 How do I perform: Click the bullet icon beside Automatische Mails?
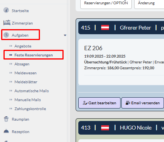(x=10, y=91)
